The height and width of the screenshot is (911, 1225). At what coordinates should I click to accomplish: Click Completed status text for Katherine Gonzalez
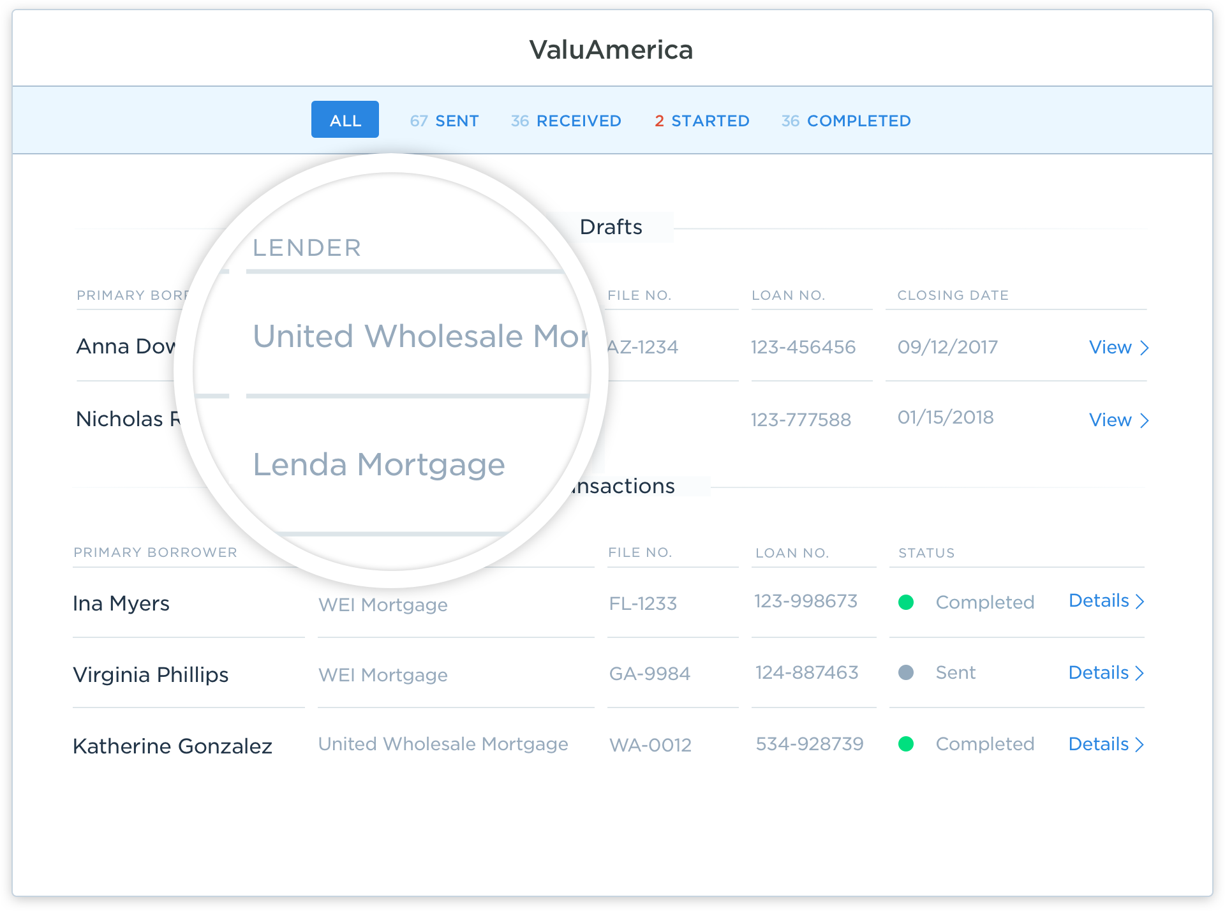pos(984,744)
